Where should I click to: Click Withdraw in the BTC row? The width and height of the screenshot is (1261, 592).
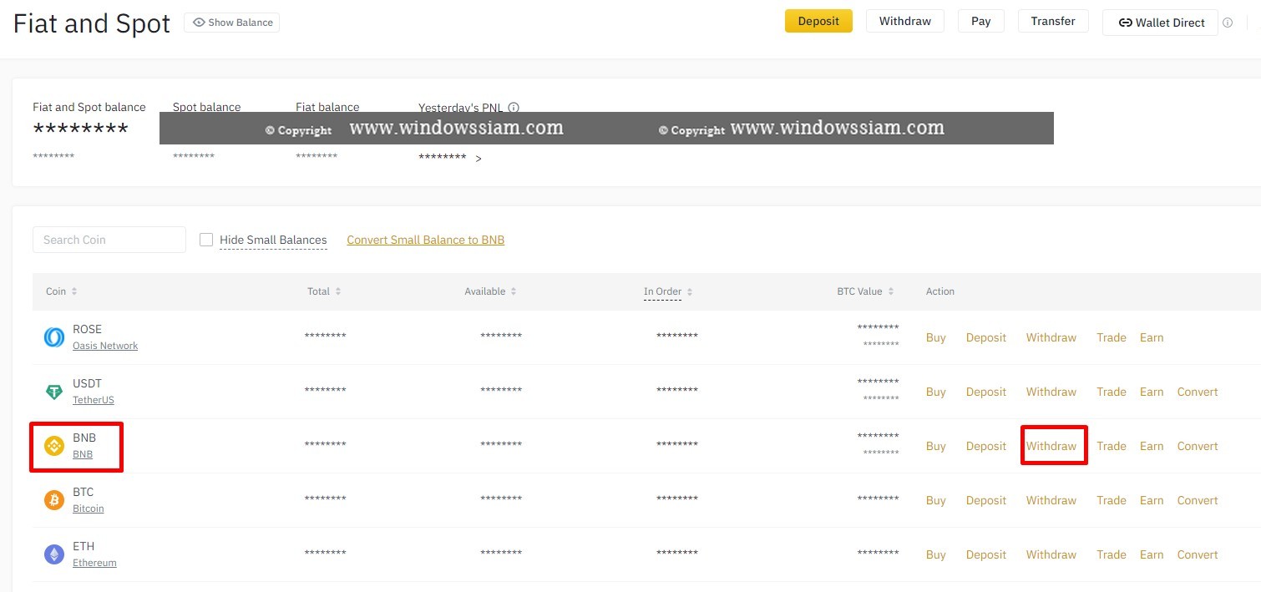click(x=1051, y=500)
